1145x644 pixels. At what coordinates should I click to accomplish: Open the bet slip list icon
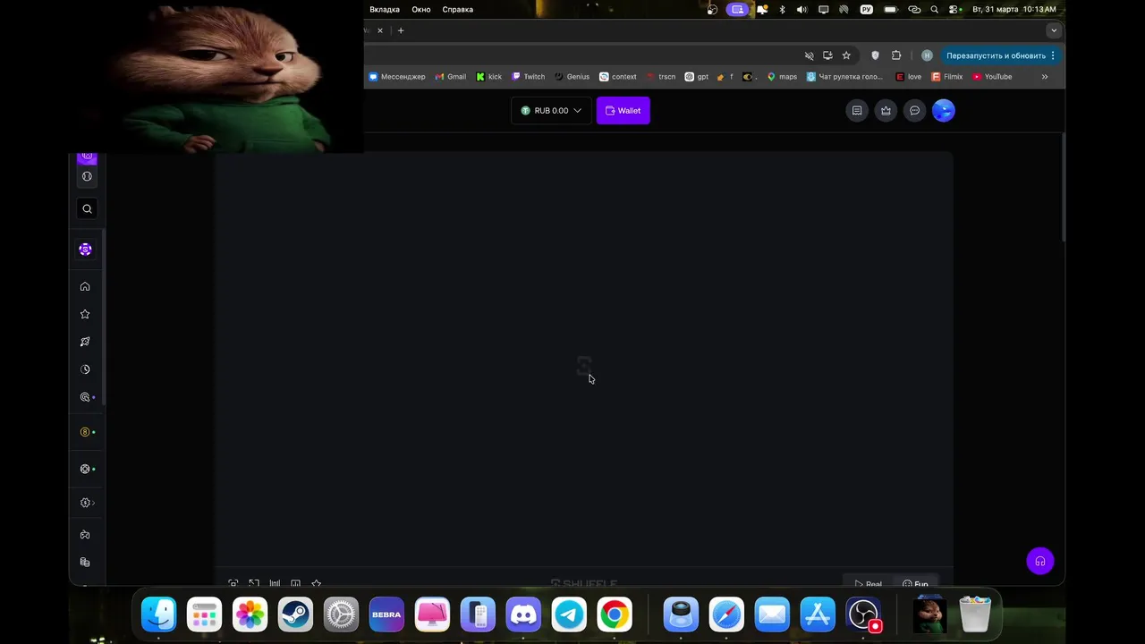(x=857, y=111)
